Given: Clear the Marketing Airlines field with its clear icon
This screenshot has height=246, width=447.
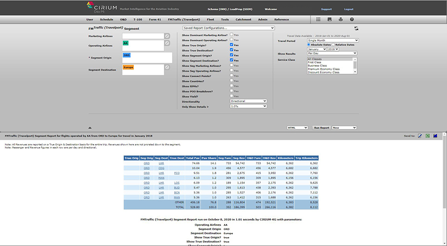Looking at the screenshot, I should coord(167,36).
